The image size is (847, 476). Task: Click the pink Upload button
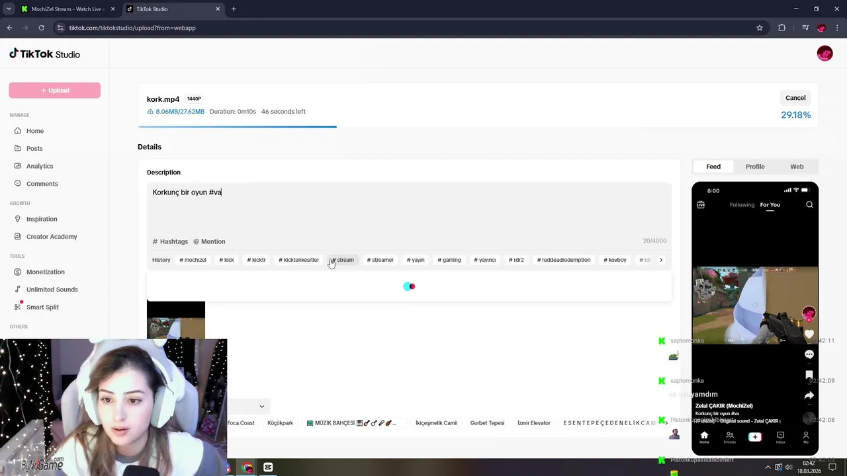point(54,91)
